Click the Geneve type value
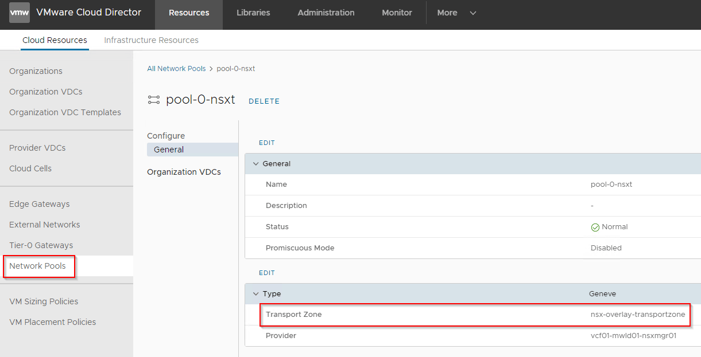 tap(602, 294)
